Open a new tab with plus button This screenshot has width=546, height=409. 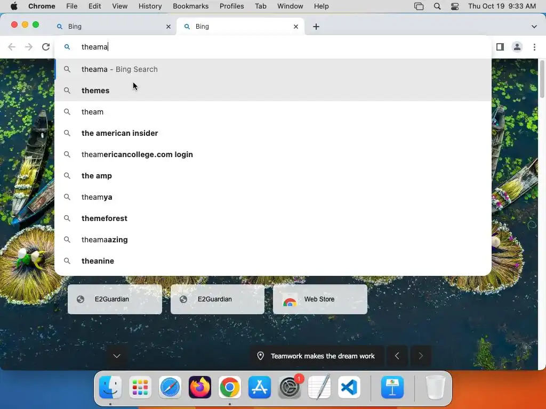(x=316, y=27)
